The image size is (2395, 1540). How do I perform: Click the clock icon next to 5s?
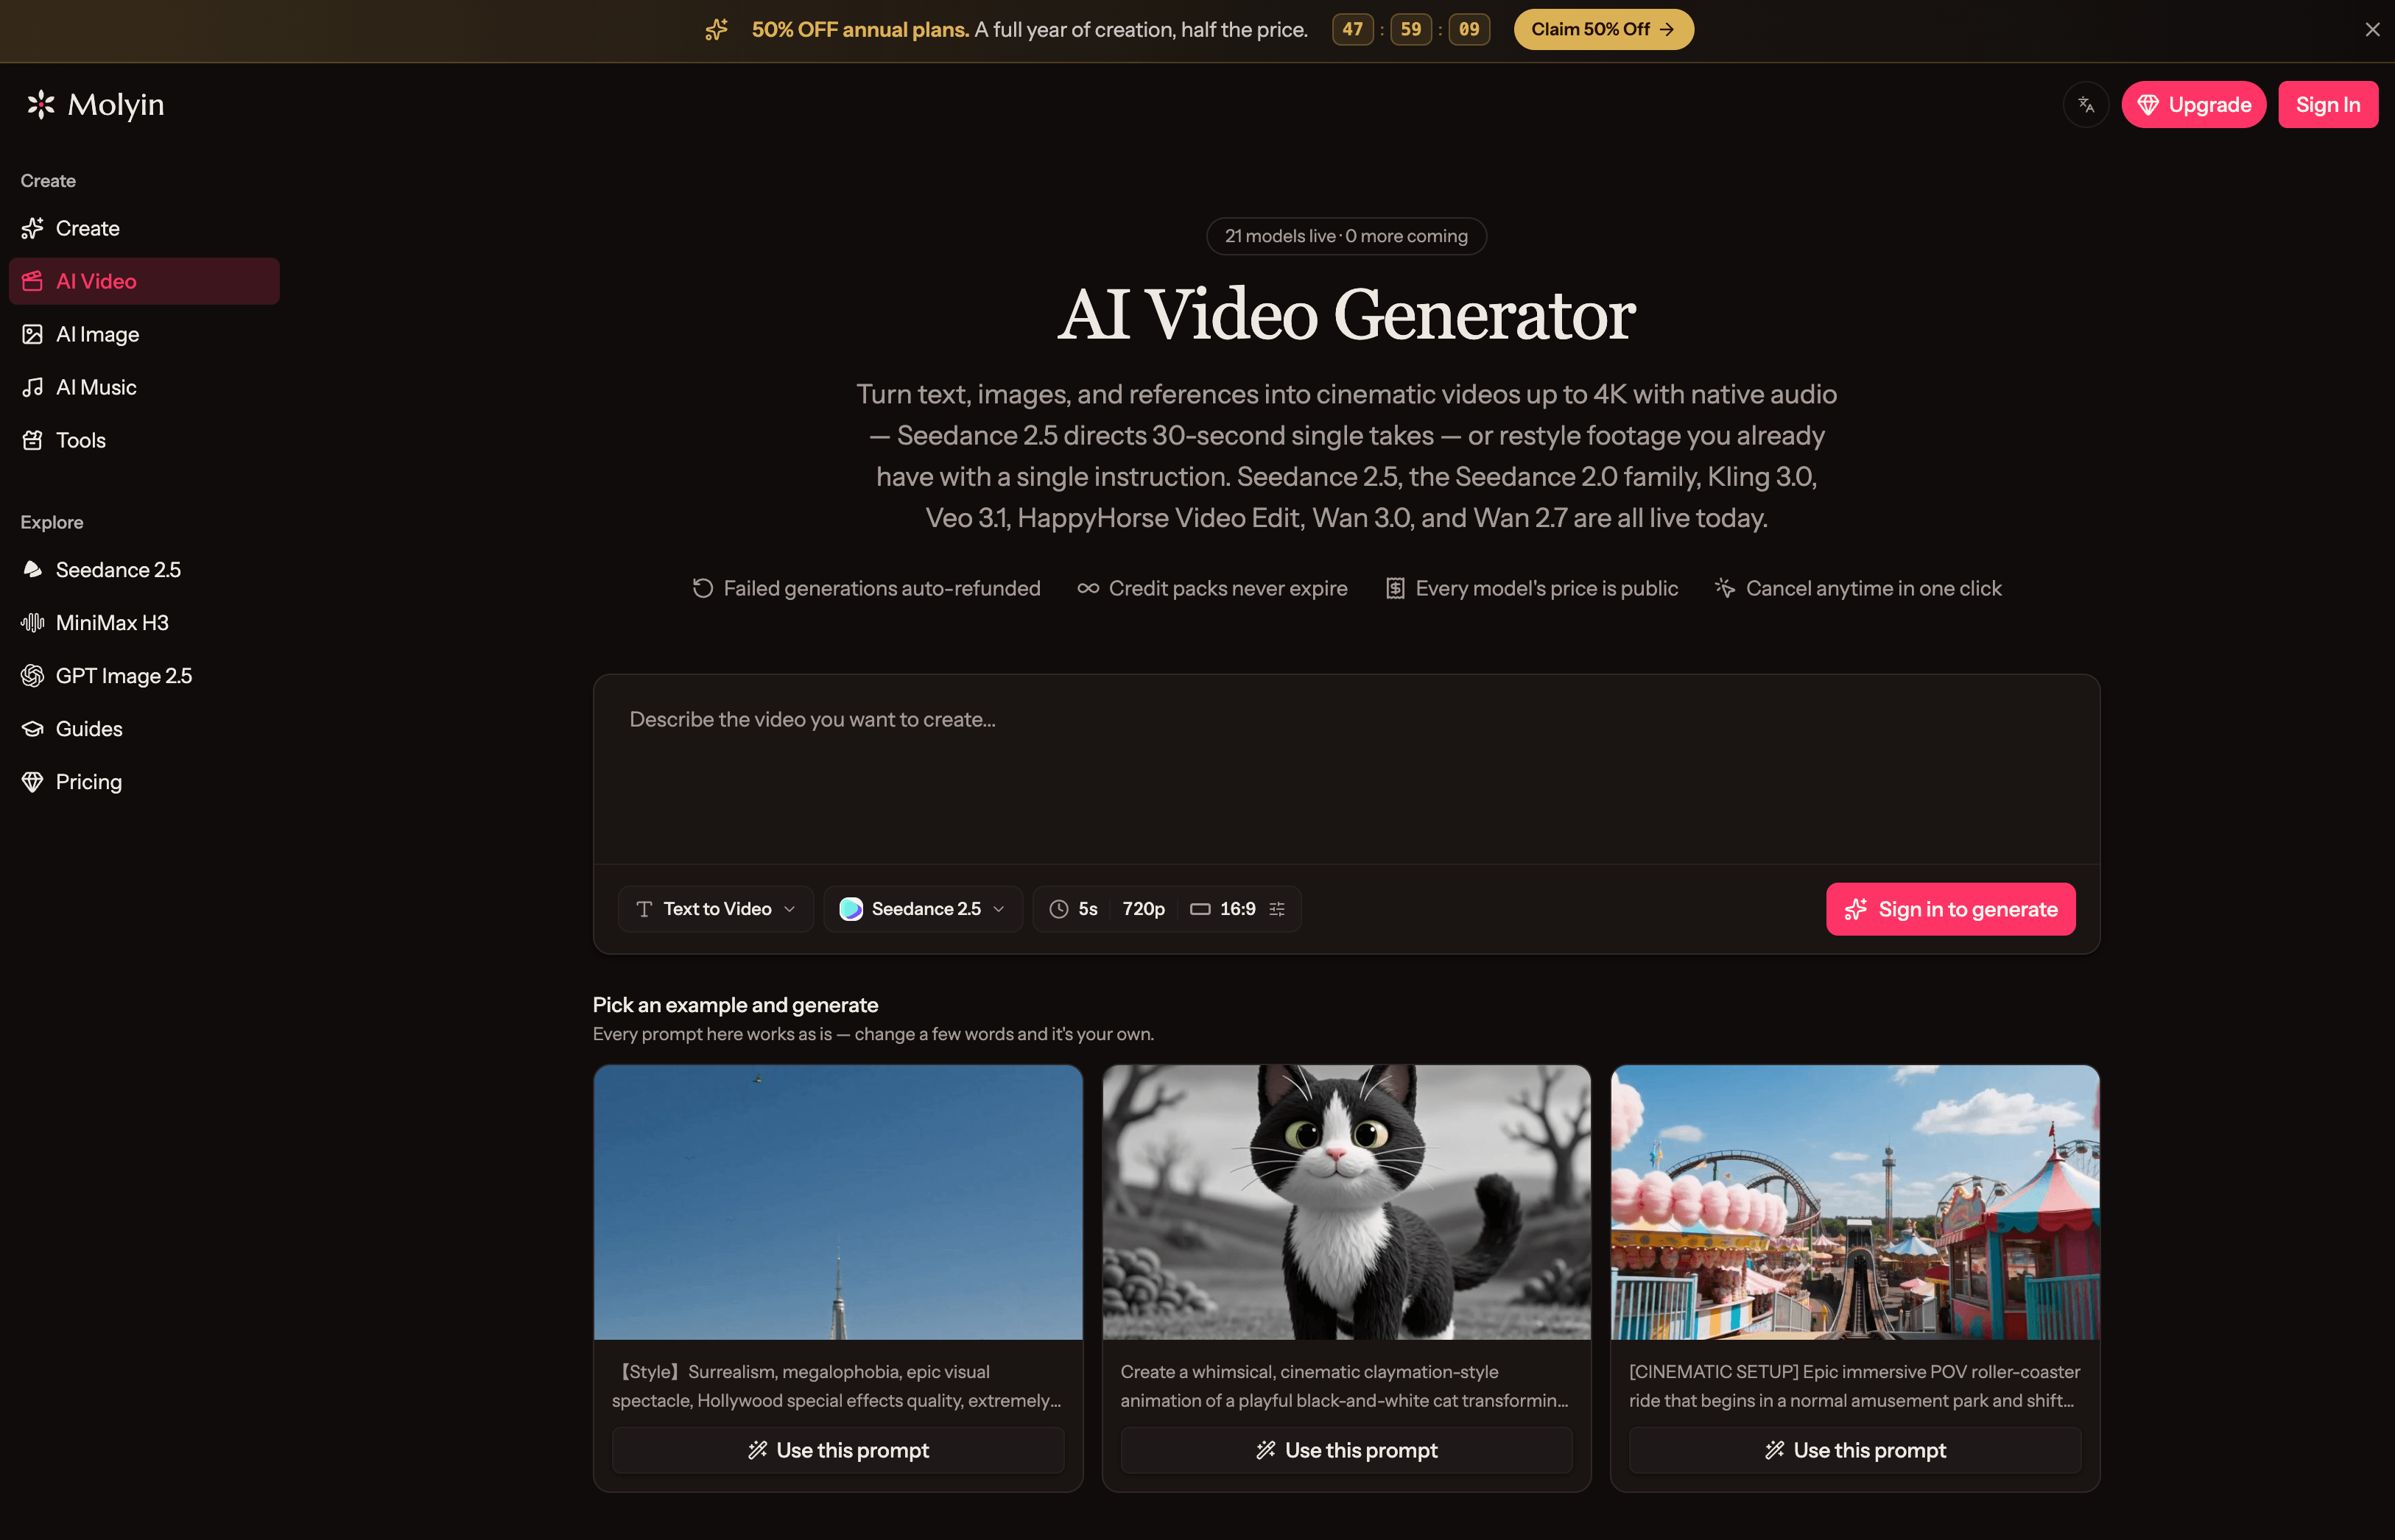pos(1058,909)
